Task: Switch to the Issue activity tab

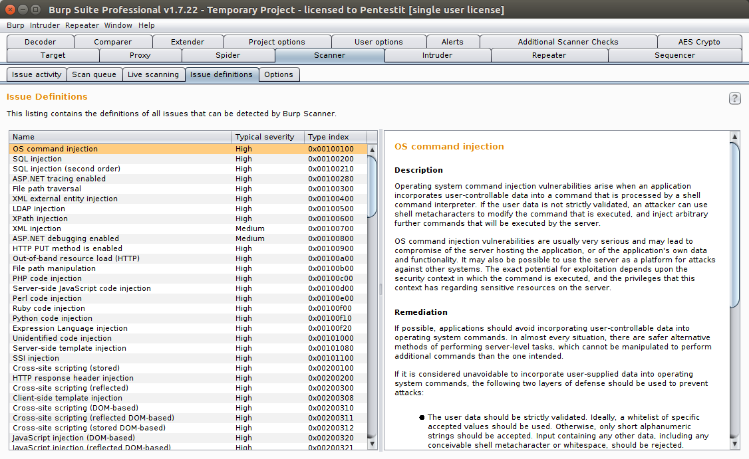Action: (x=36, y=74)
